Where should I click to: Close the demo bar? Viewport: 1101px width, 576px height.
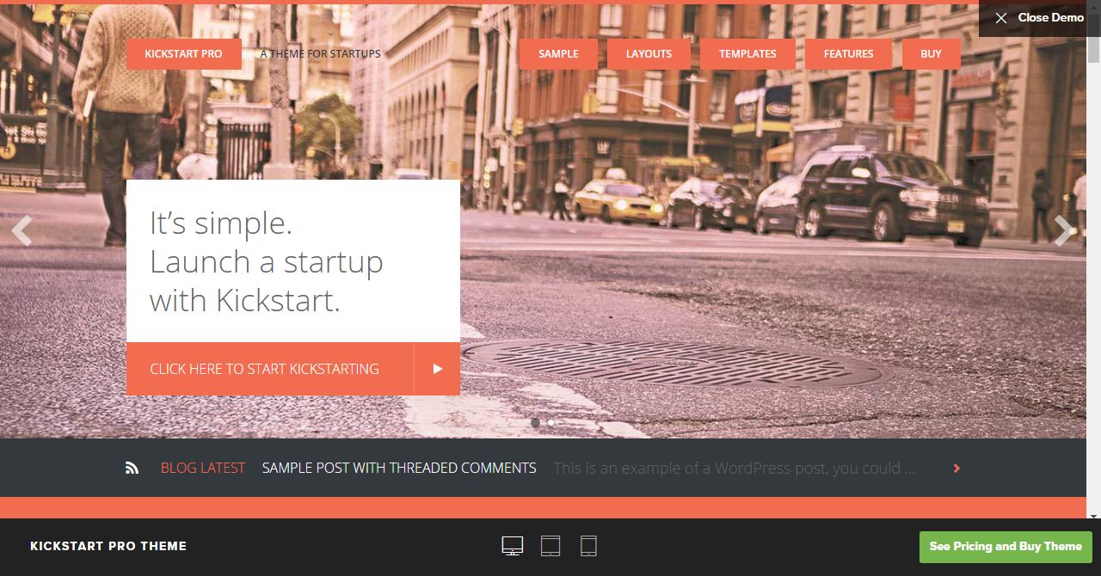(1039, 18)
